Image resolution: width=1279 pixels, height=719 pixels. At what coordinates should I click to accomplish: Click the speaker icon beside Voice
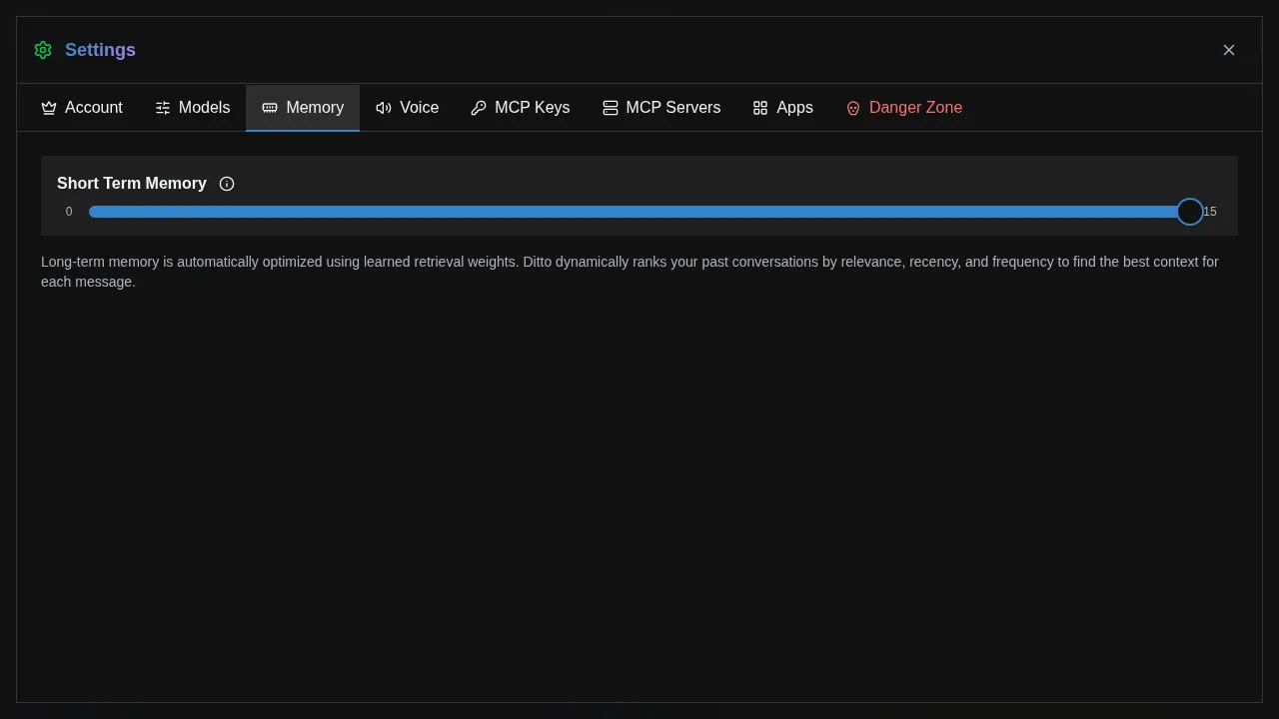point(384,107)
